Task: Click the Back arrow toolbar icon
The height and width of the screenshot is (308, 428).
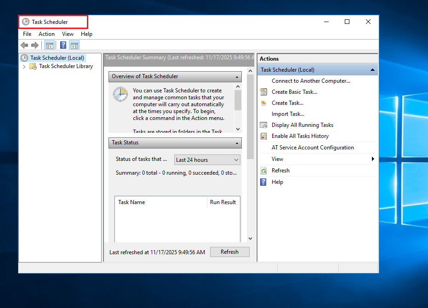Action: (24, 46)
